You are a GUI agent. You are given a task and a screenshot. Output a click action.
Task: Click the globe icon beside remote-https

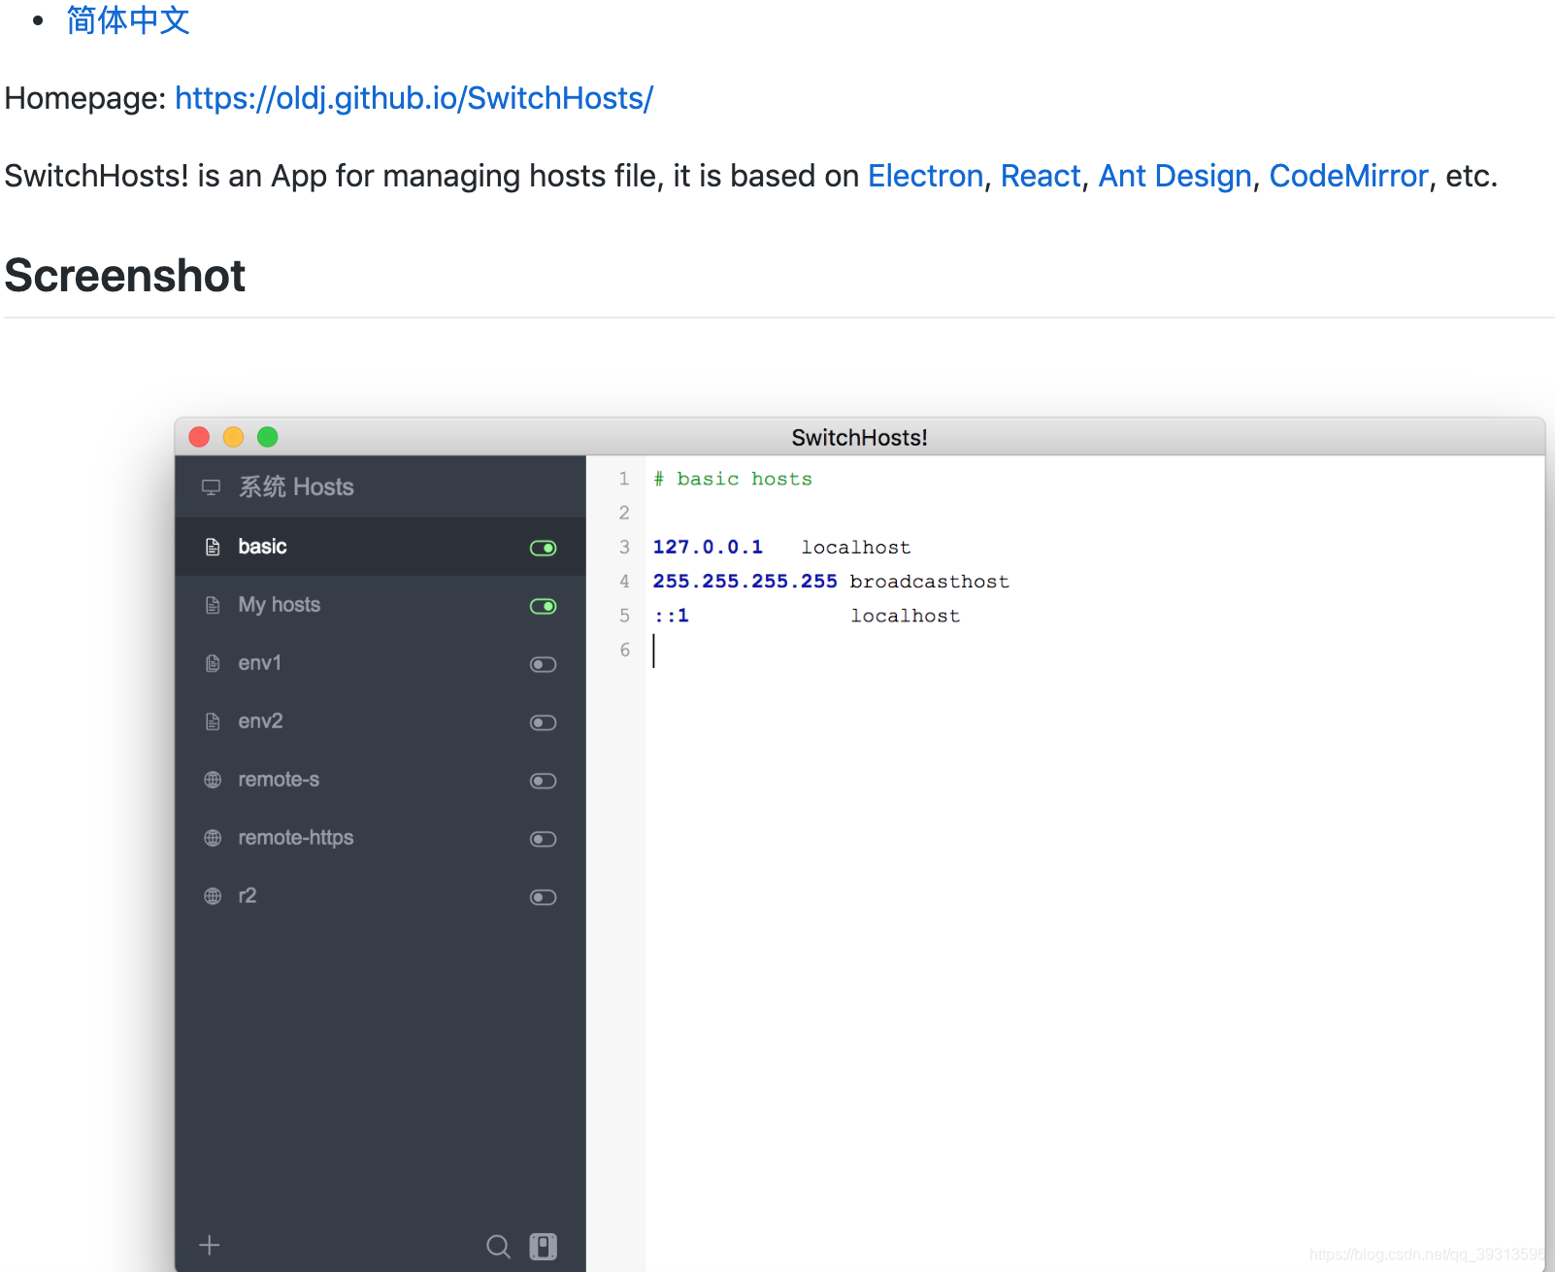[213, 838]
